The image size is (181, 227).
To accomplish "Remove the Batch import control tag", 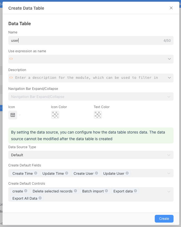I will coord(106,191).
